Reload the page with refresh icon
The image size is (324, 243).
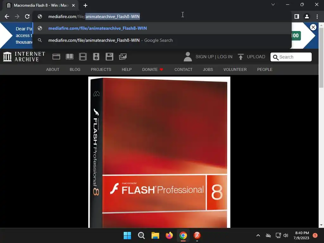[27, 16]
